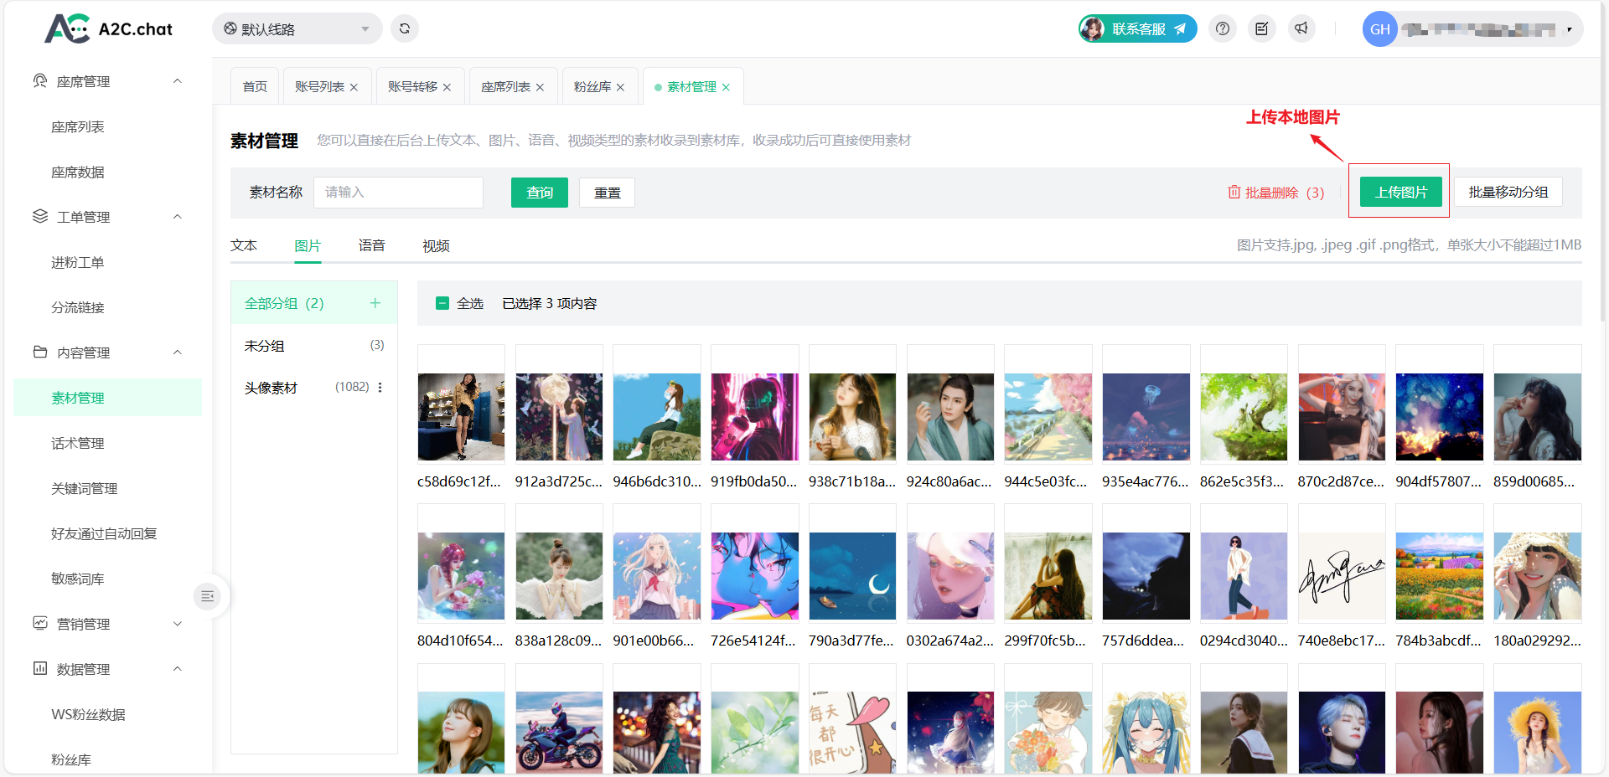Click the announcement megaphone icon
The image size is (1609, 777).
pyautogui.click(x=1301, y=28)
